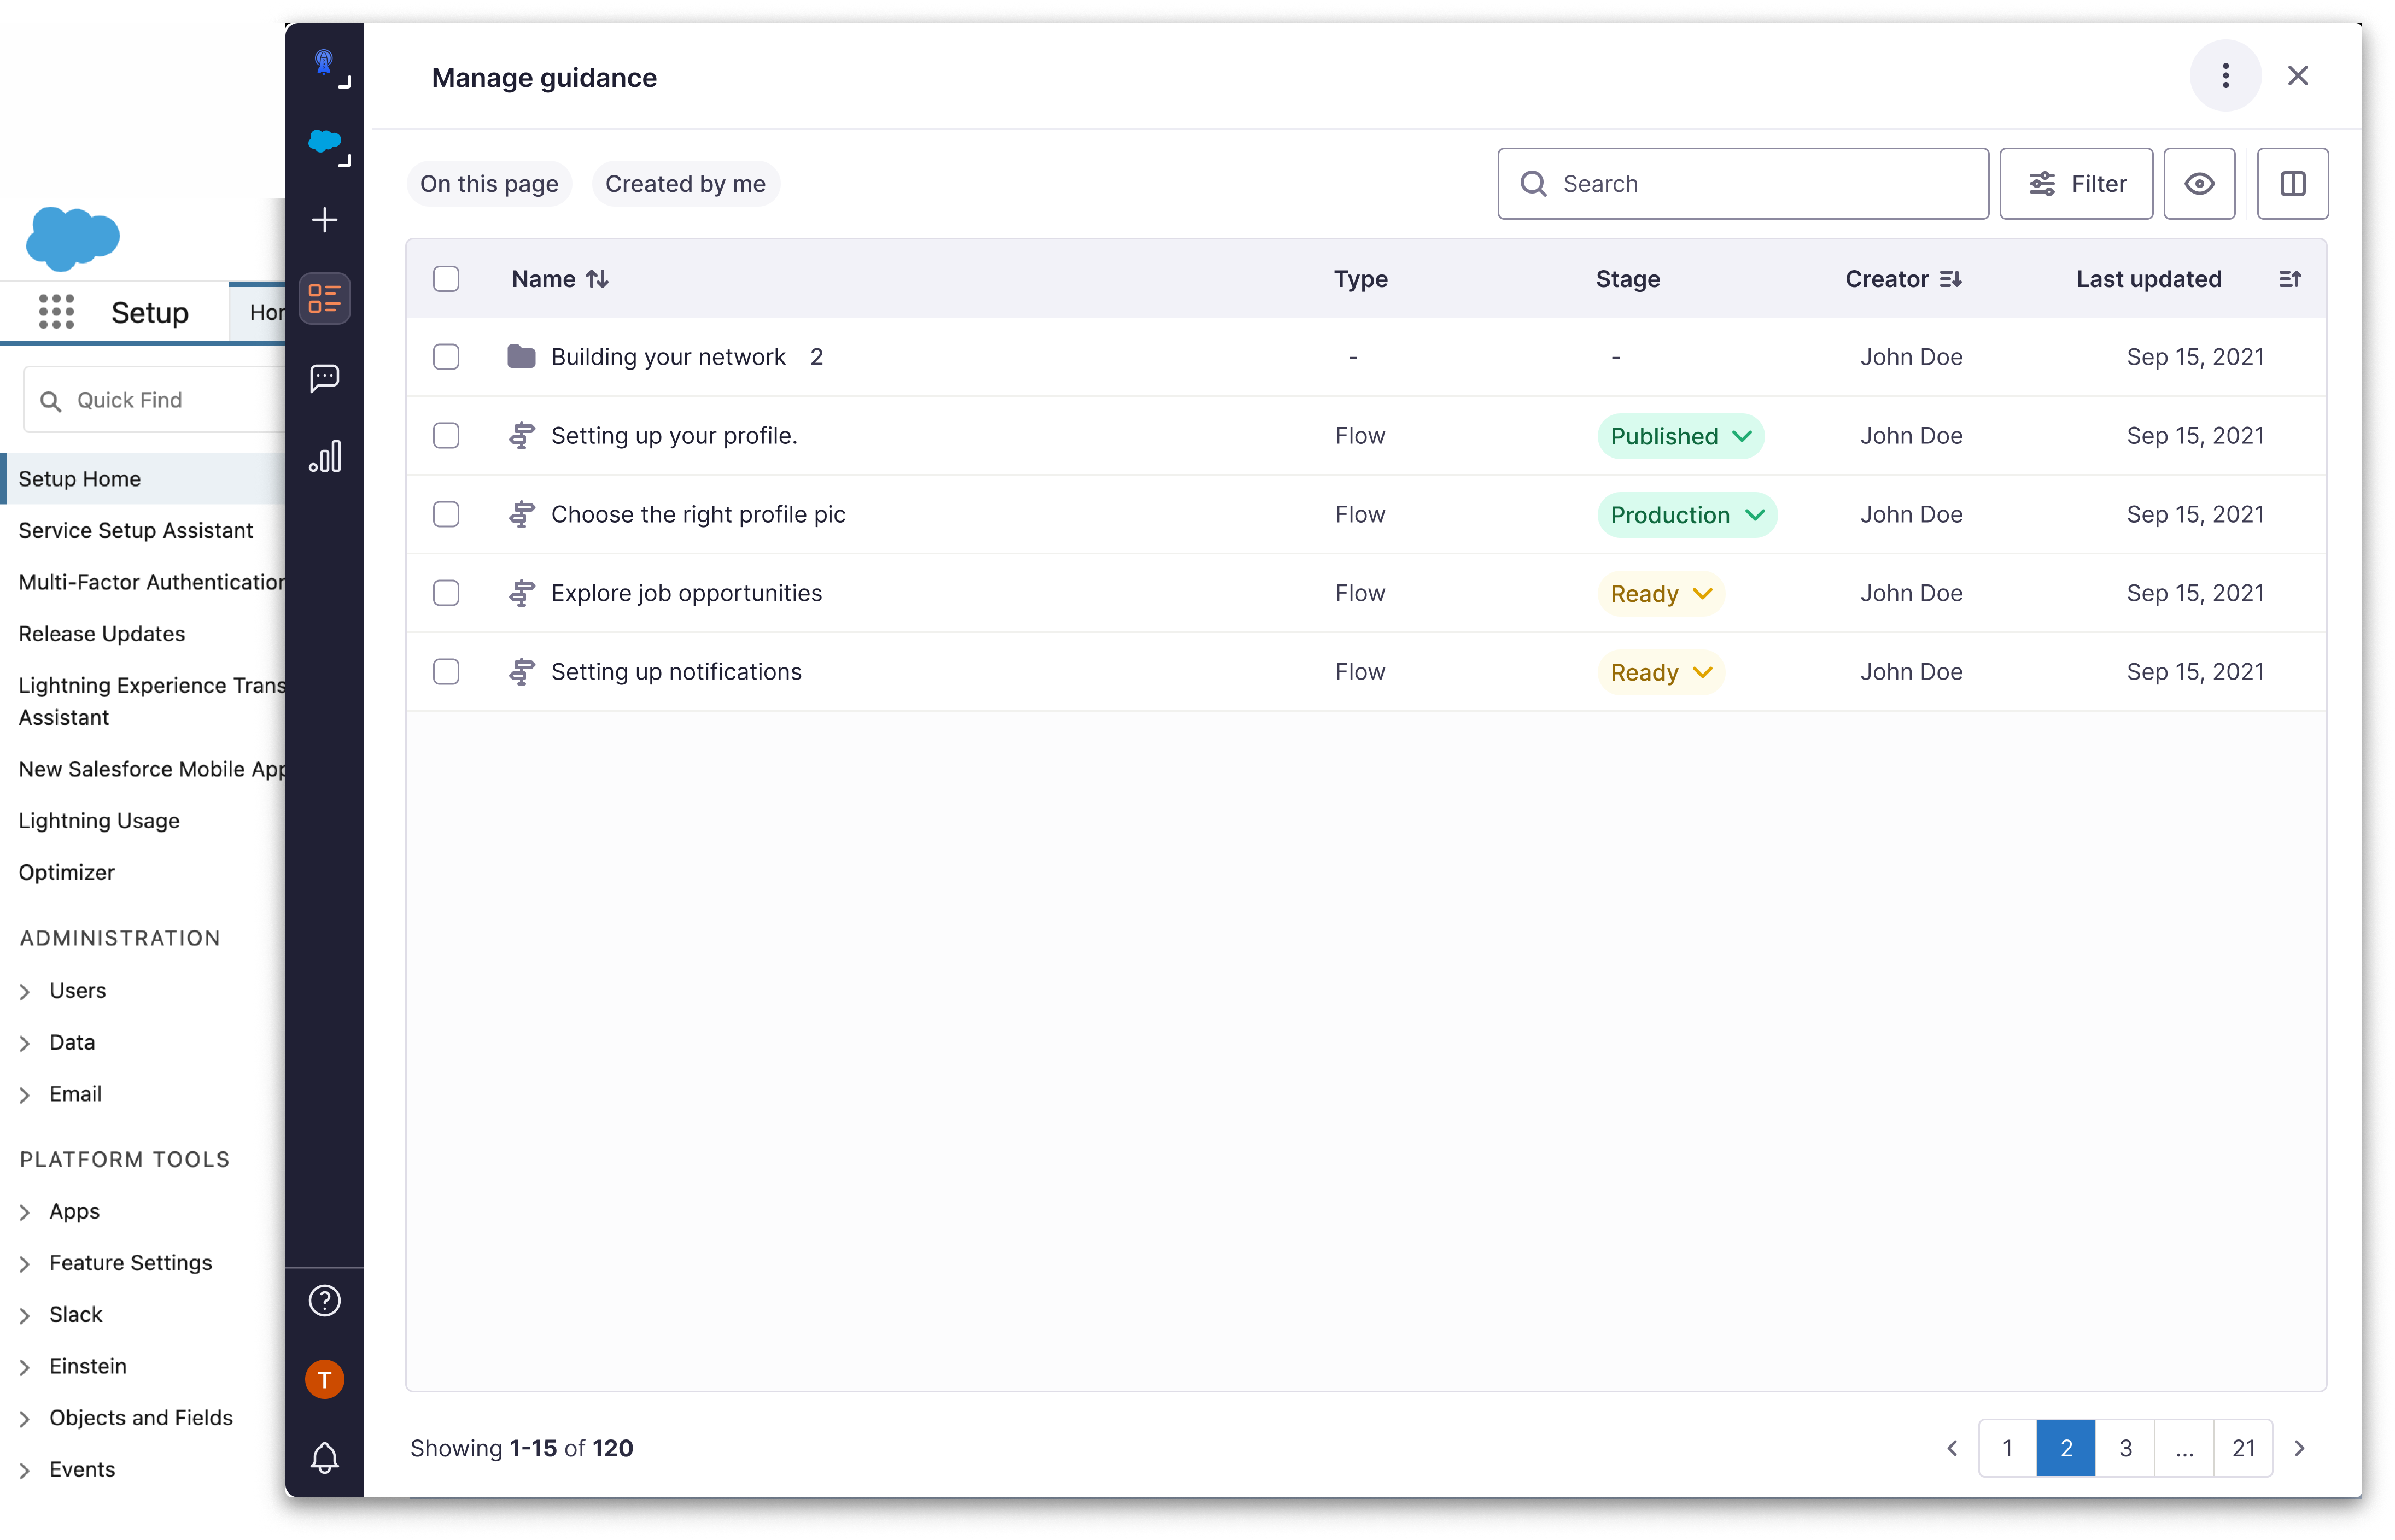Image resolution: width=2395 pixels, height=1540 pixels.
Task: Click the notifications bell icon
Action: pos(324,1457)
